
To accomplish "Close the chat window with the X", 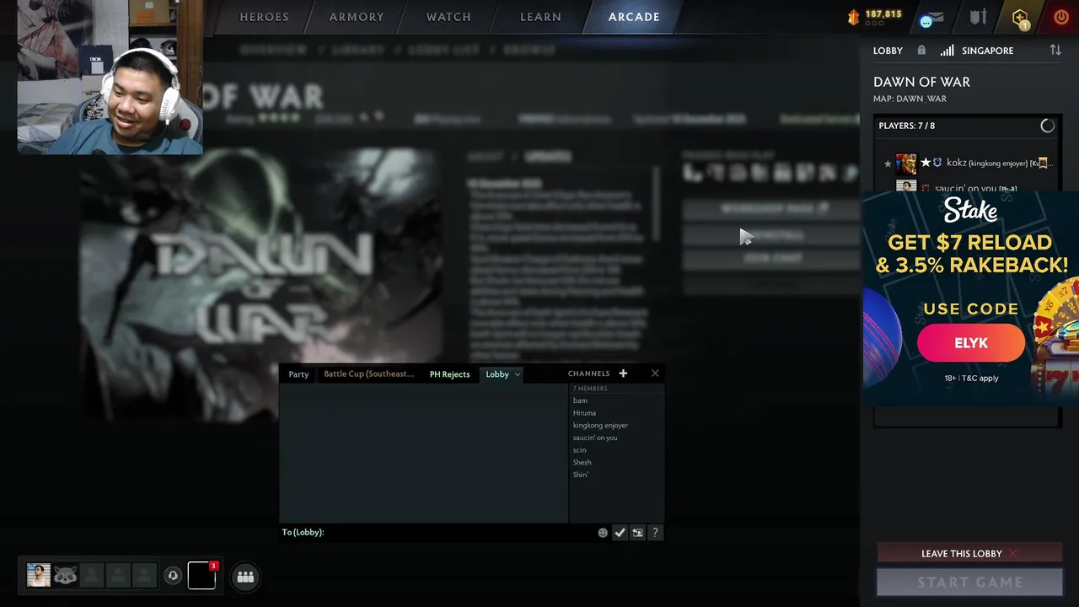I will (x=655, y=373).
